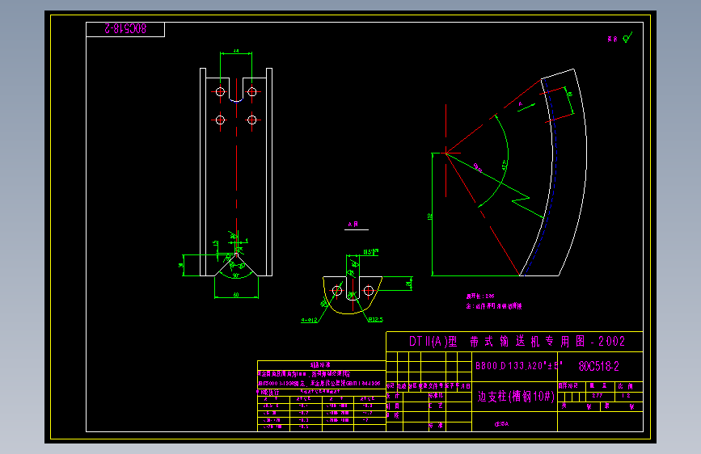Click the "展开长" unfolded length note
The height and width of the screenshot is (454, 701).
pyautogui.click(x=480, y=296)
